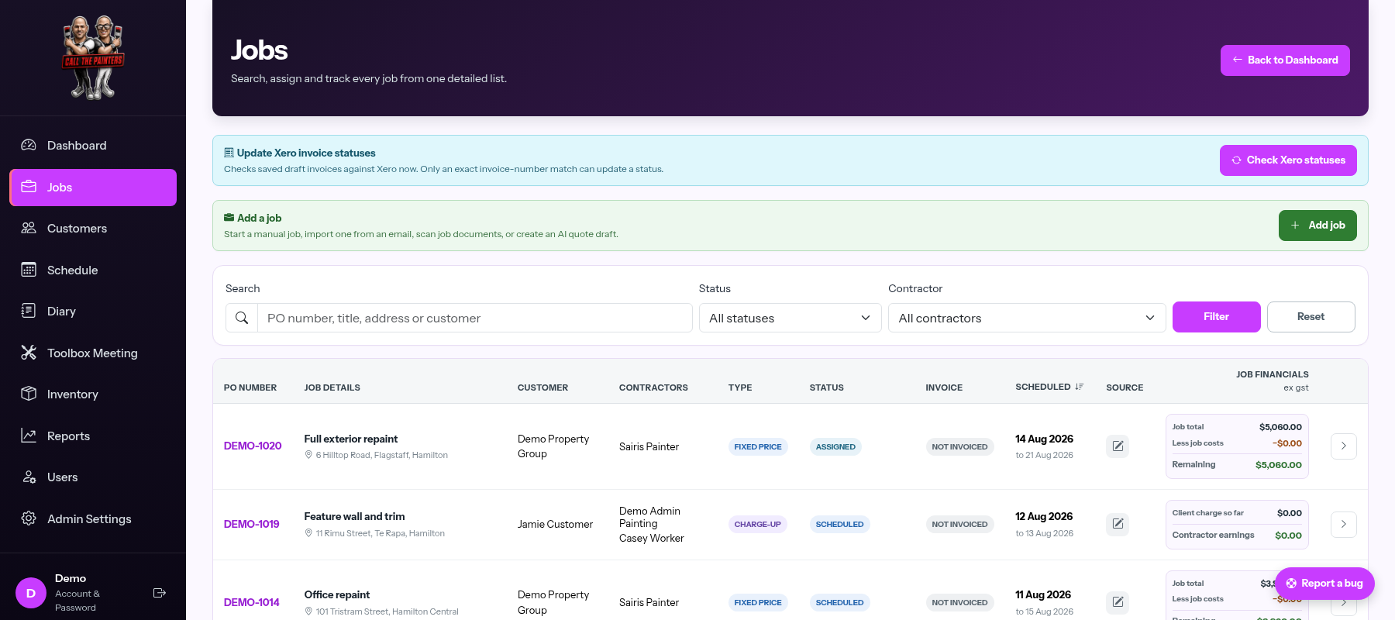This screenshot has width=1395, height=620.
Task: Click the Feature wall and trim title
Action: point(354,516)
